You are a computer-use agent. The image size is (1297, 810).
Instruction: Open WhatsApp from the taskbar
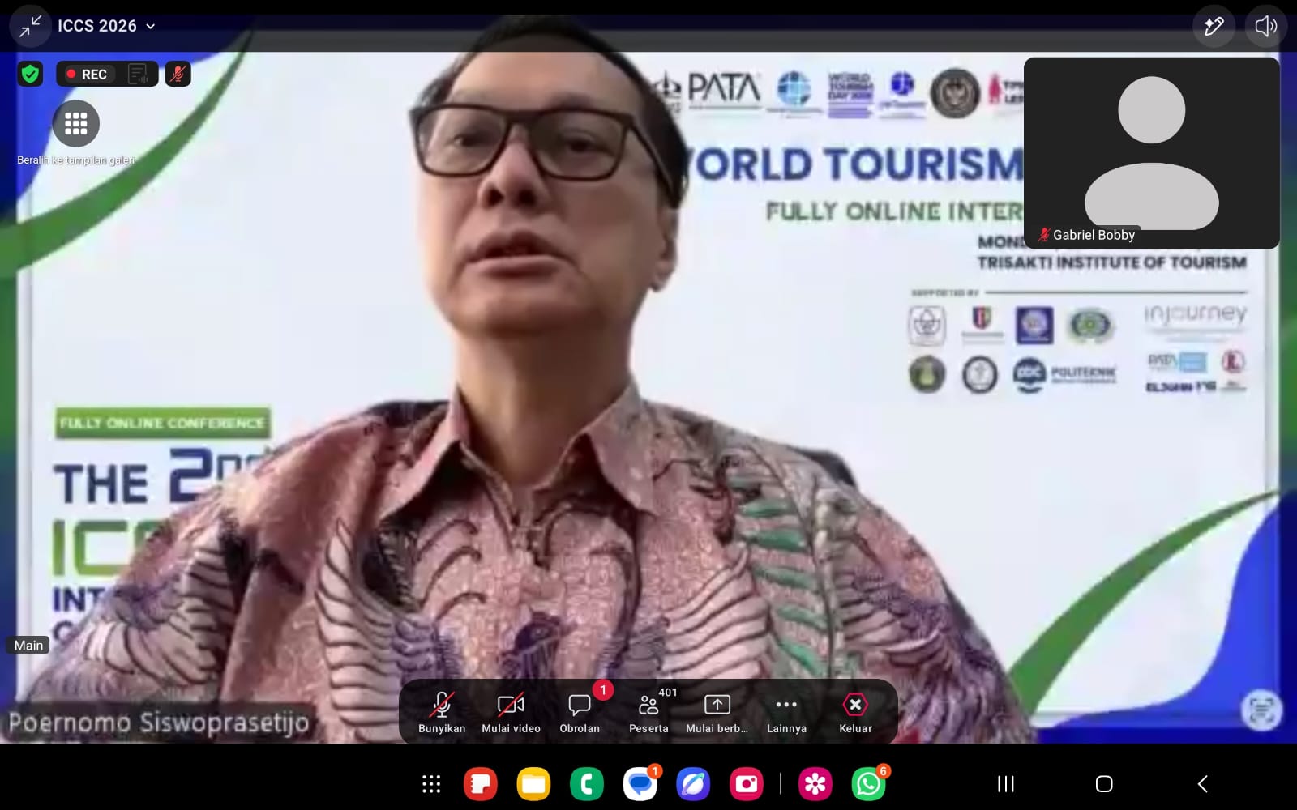[868, 784]
